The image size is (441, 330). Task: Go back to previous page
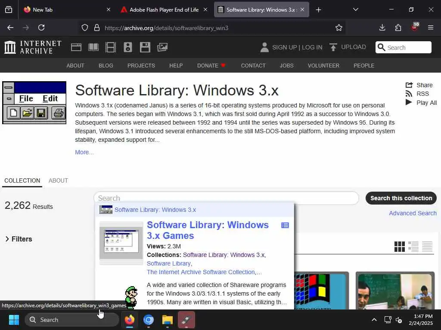[x=10, y=27]
